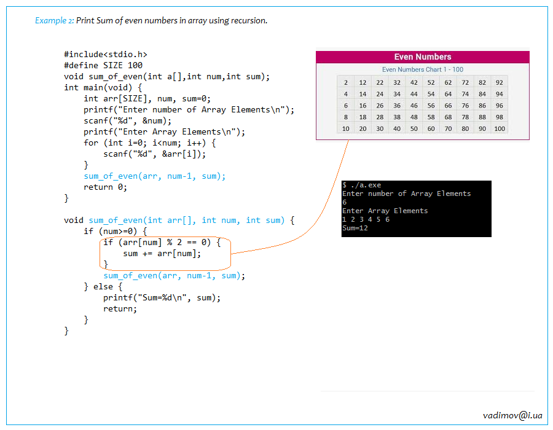Click the "1 2 3 4 5 6" terminal input line
Image resolution: width=553 pixels, height=430 pixels.
click(366, 219)
